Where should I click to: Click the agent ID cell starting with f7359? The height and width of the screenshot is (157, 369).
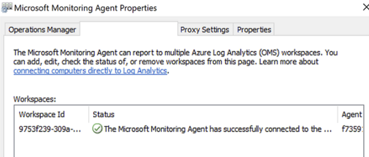(x=352, y=129)
